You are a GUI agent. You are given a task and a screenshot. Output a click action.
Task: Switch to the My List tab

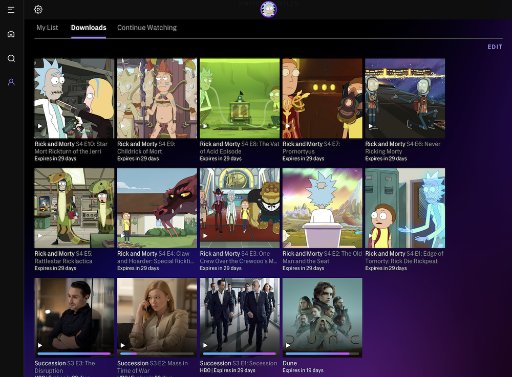47,28
